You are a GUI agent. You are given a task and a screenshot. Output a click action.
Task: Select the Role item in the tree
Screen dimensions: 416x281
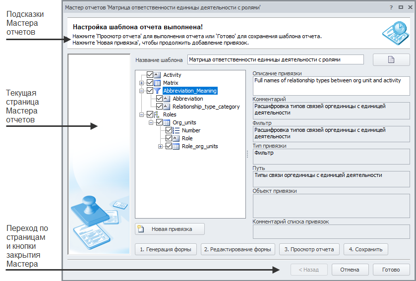[x=187, y=138]
